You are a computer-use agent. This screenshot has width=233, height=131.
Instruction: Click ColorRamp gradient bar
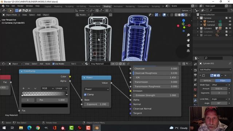[x=44, y=94]
